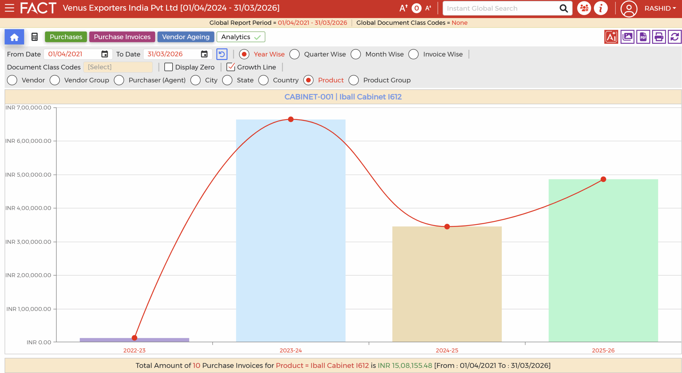
Task: Click the growth line point for 2025-26
Action: tap(603, 179)
